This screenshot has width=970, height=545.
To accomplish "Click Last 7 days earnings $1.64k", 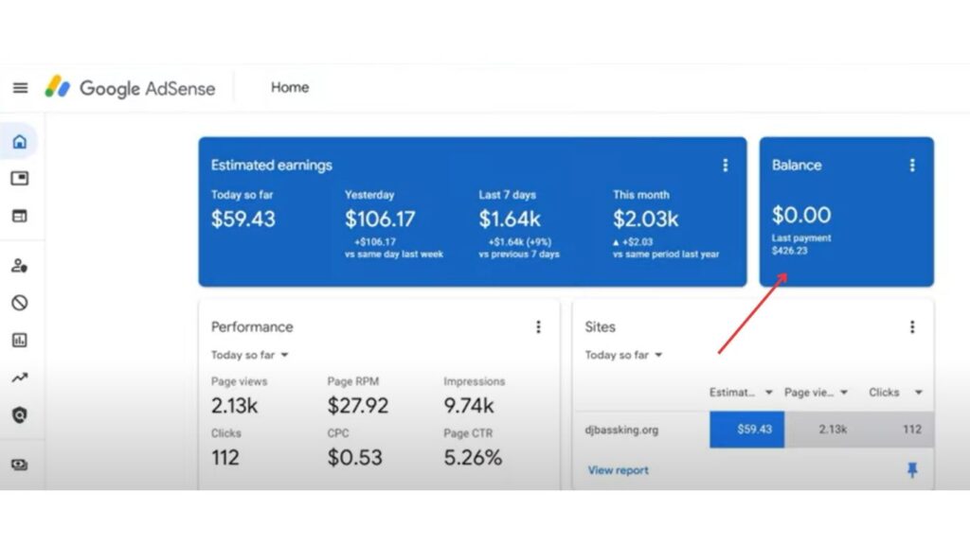I will point(510,219).
